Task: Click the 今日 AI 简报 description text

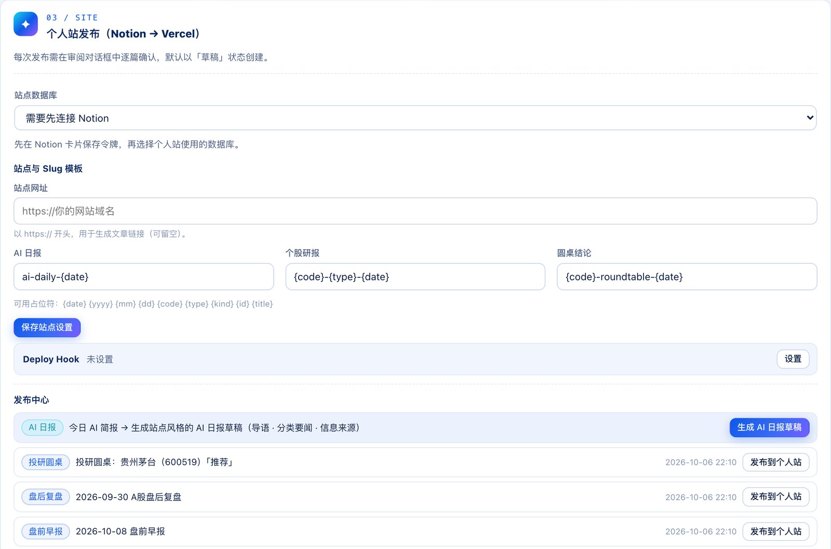Action: [215, 428]
